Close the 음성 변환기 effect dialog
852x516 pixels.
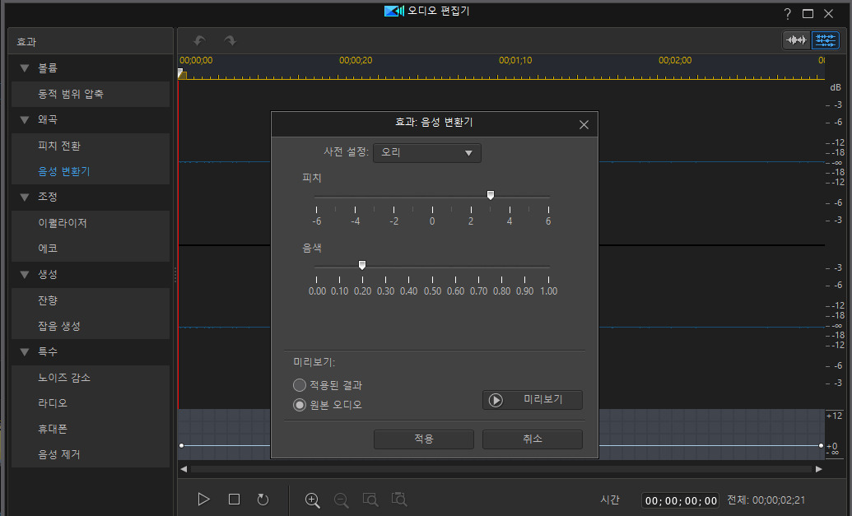[x=584, y=125]
